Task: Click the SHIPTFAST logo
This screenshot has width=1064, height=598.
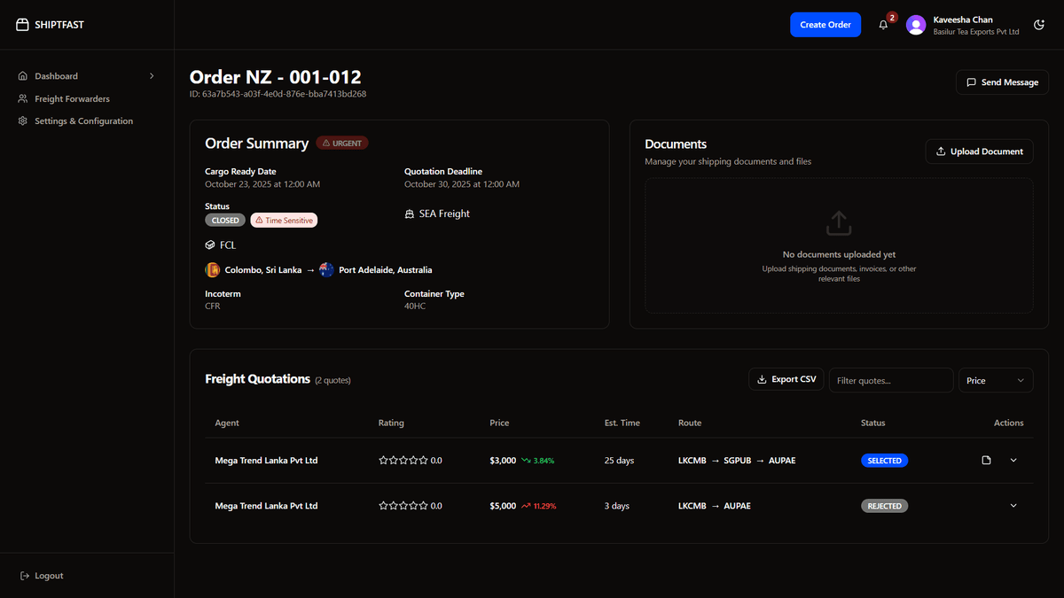Action: (x=49, y=24)
